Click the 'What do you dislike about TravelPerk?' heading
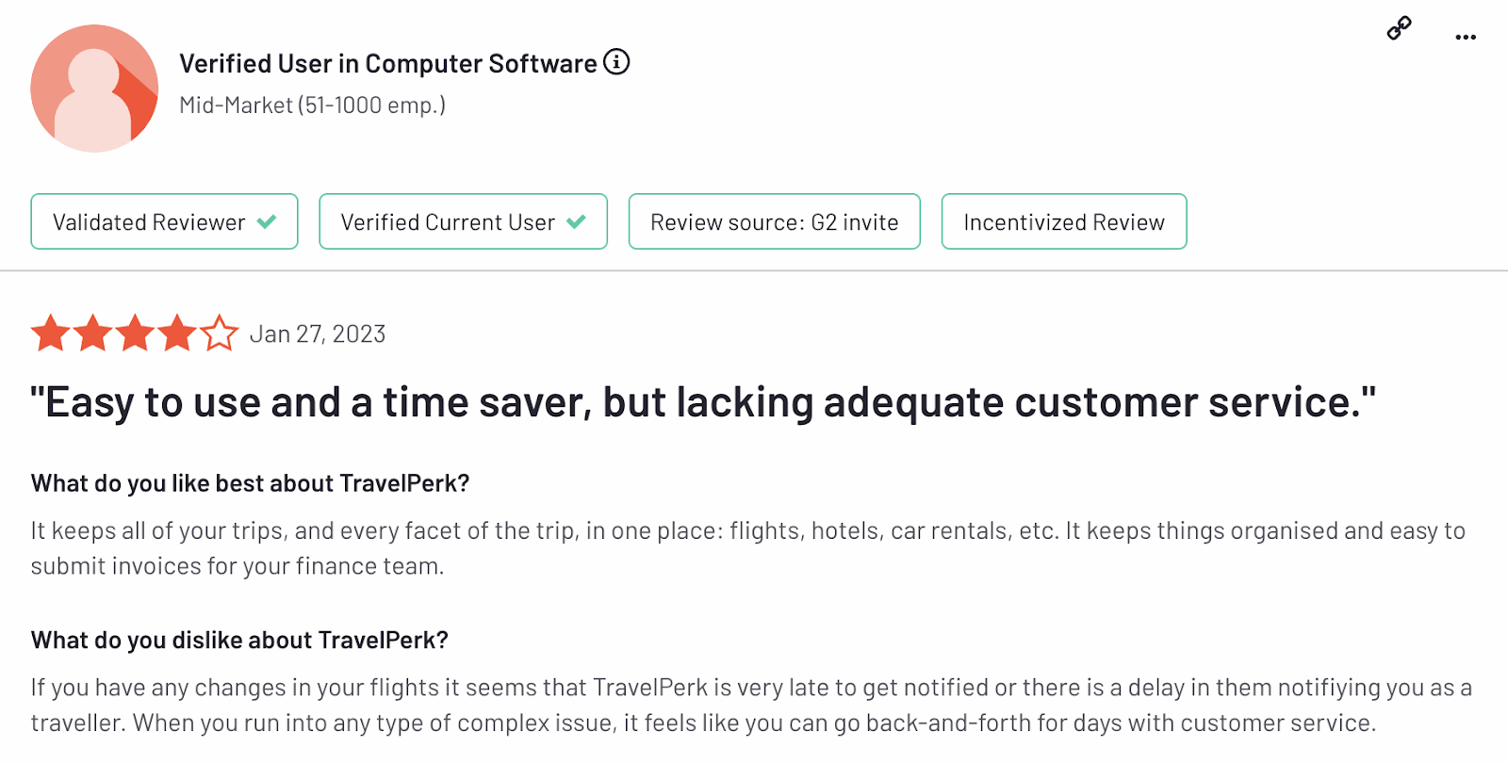 coord(239,641)
